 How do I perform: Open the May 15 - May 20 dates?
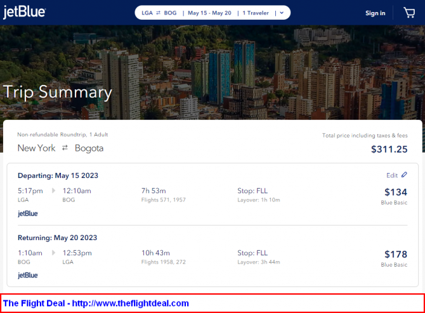[x=209, y=13]
